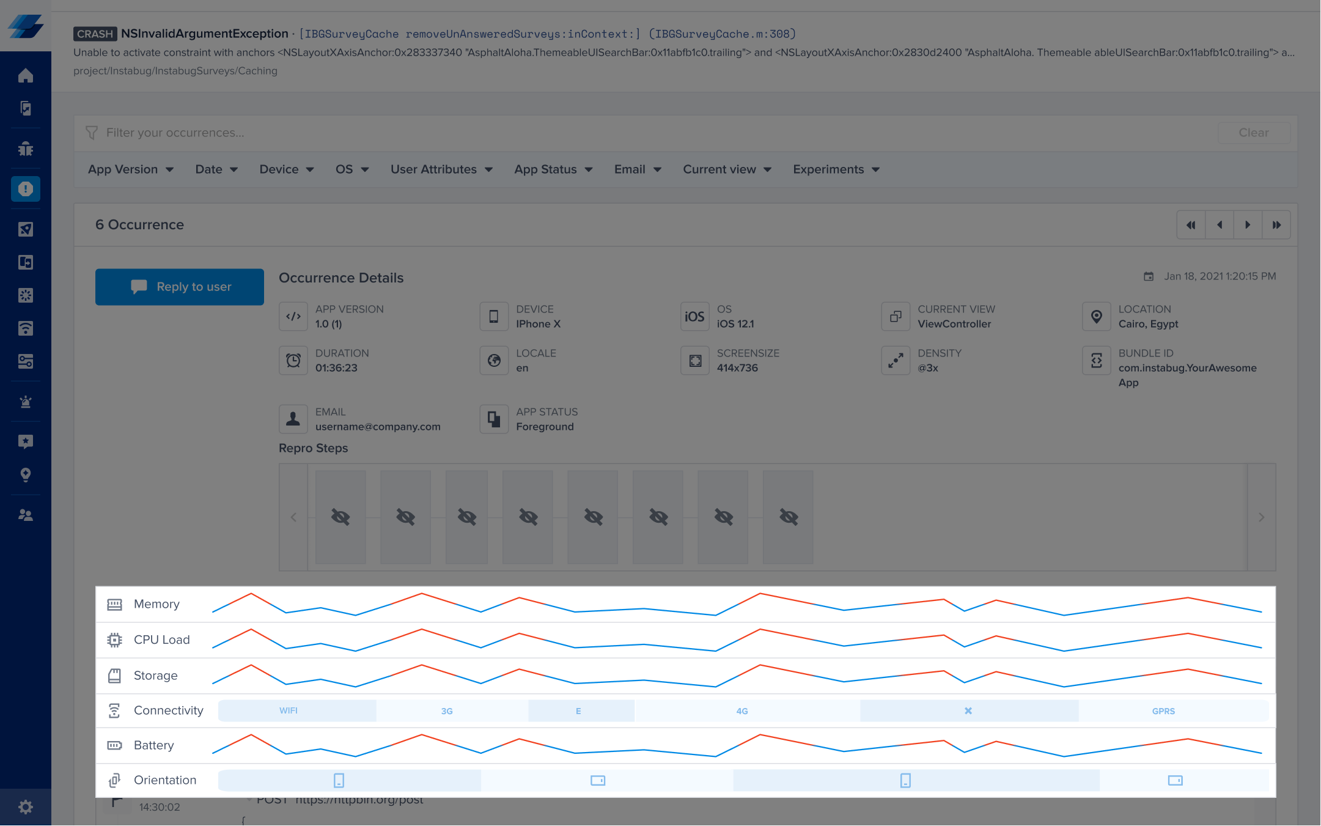Open the team members sidebar icon
Image resolution: width=1321 pixels, height=826 pixels.
pos(26,515)
